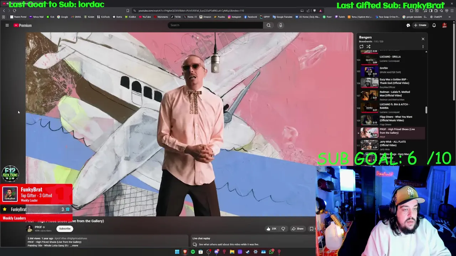456x256 pixels.
Task: Open Instagram bookmark
Action: click(234, 17)
